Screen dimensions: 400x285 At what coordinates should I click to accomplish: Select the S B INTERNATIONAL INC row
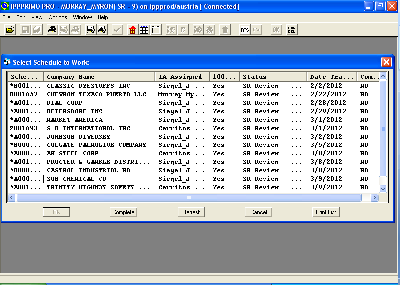(x=194, y=128)
